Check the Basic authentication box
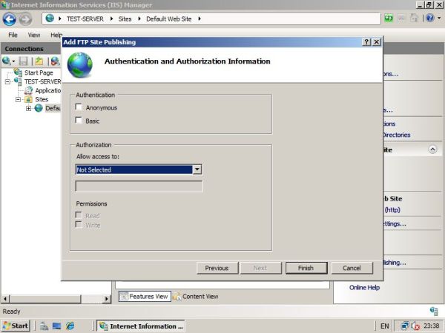The image size is (445, 333). [x=79, y=121]
